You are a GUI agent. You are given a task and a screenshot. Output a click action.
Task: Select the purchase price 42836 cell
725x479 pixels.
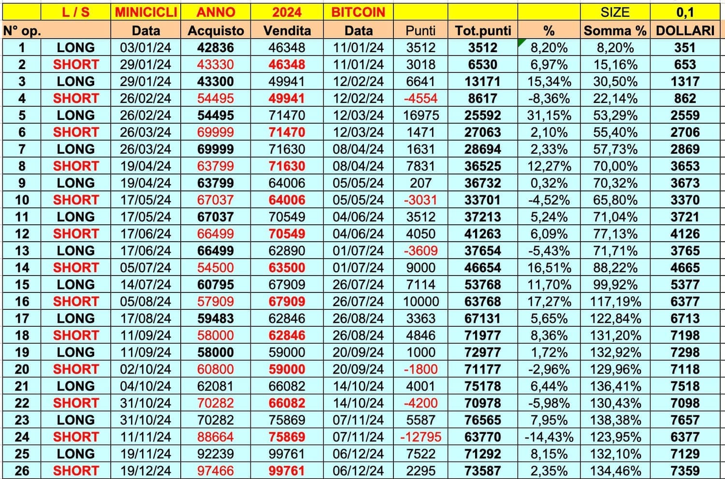(x=216, y=47)
